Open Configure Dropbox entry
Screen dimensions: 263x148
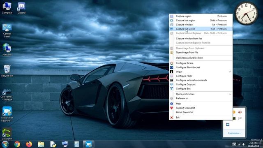(201, 84)
